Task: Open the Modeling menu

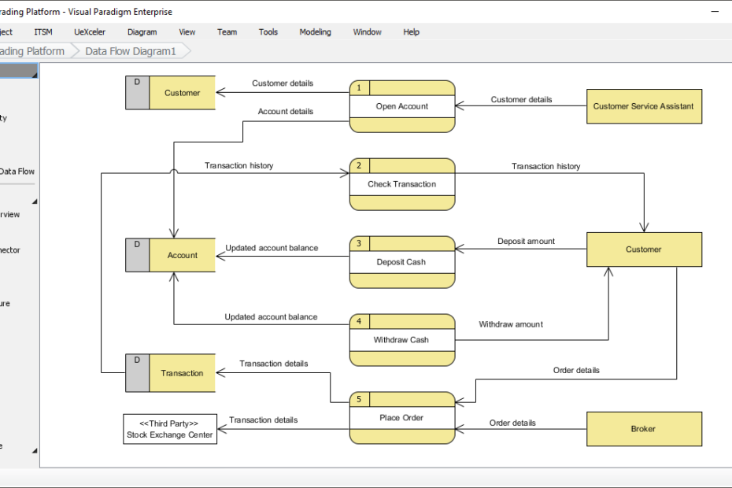Action: click(315, 31)
